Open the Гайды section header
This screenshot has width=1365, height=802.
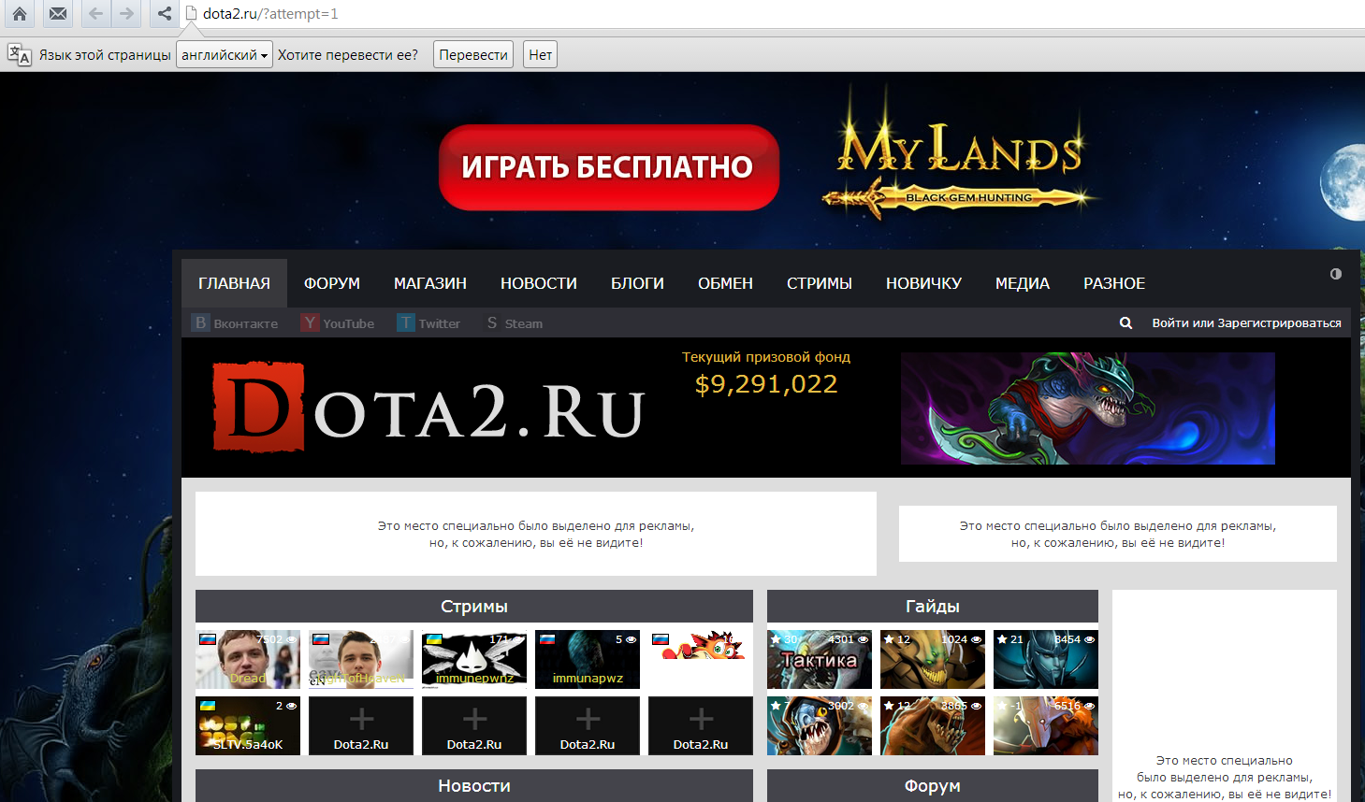coord(933,606)
